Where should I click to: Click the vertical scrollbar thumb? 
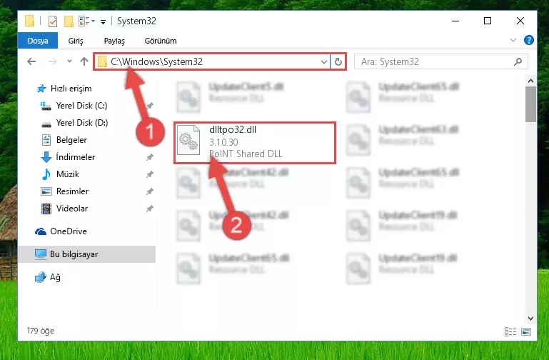[x=530, y=104]
